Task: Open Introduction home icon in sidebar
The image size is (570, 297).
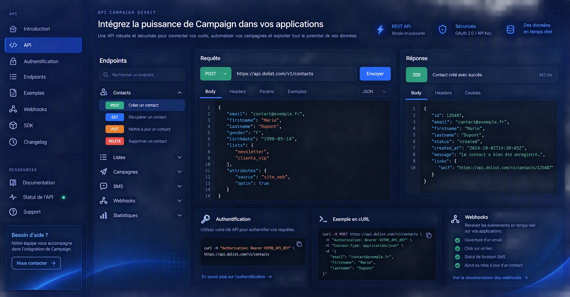Action: pyautogui.click(x=13, y=29)
